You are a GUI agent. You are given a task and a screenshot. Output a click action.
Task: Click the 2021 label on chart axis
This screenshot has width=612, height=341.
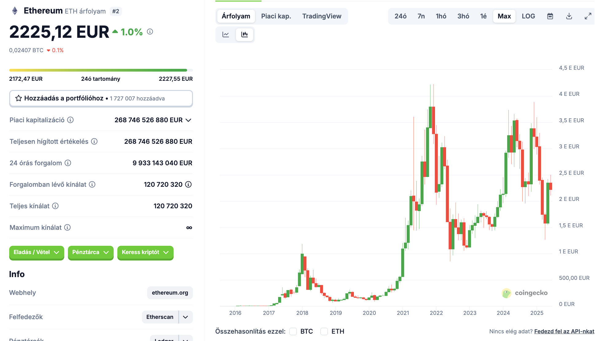pos(403,313)
